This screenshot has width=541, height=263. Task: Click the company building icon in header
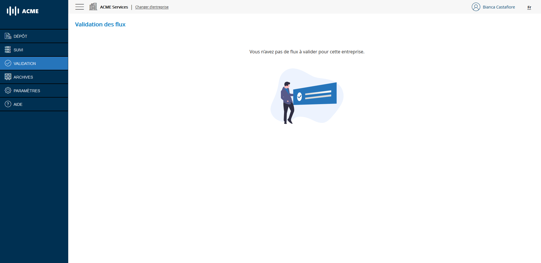point(93,7)
